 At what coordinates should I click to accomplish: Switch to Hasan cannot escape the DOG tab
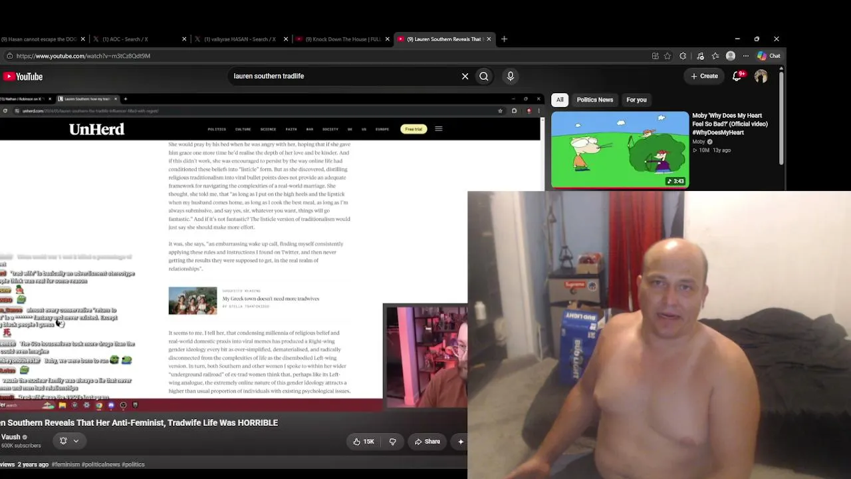point(40,39)
